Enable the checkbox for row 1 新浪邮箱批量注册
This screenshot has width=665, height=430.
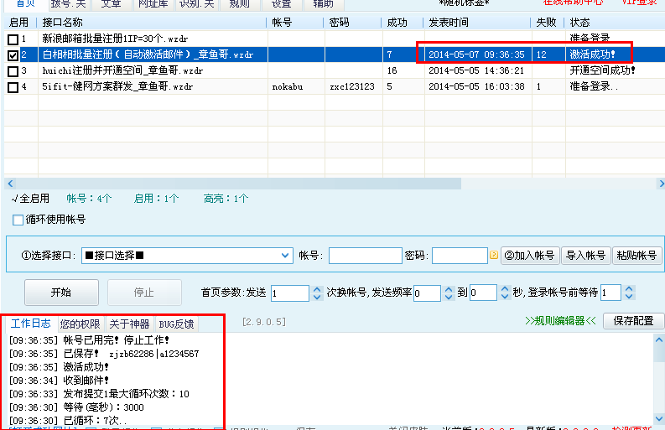point(13,39)
